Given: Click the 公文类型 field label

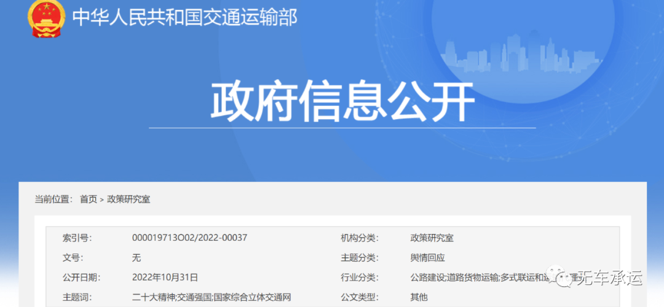Looking at the screenshot, I should [359, 297].
